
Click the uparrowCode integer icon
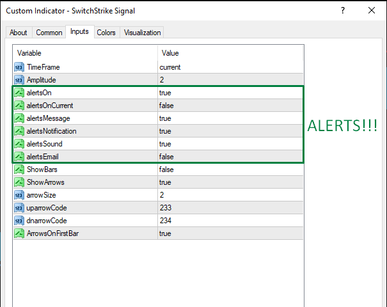(19, 208)
